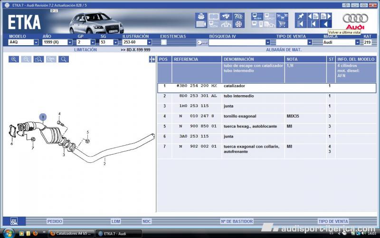This screenshot has width=380, height=238.
Task: Click part callout 1 in the illustration
Action: [43, 117]
